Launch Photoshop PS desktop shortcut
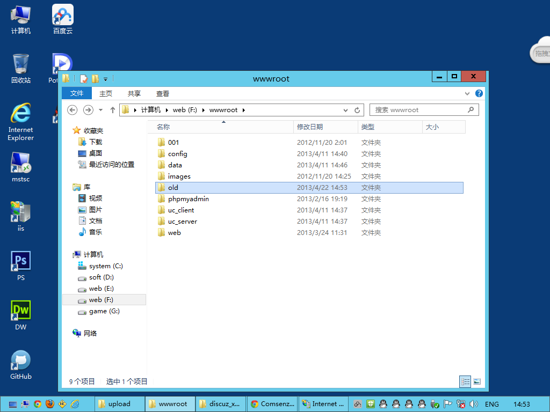Screen dimensions: 550x412 click(x=21, y=266)
